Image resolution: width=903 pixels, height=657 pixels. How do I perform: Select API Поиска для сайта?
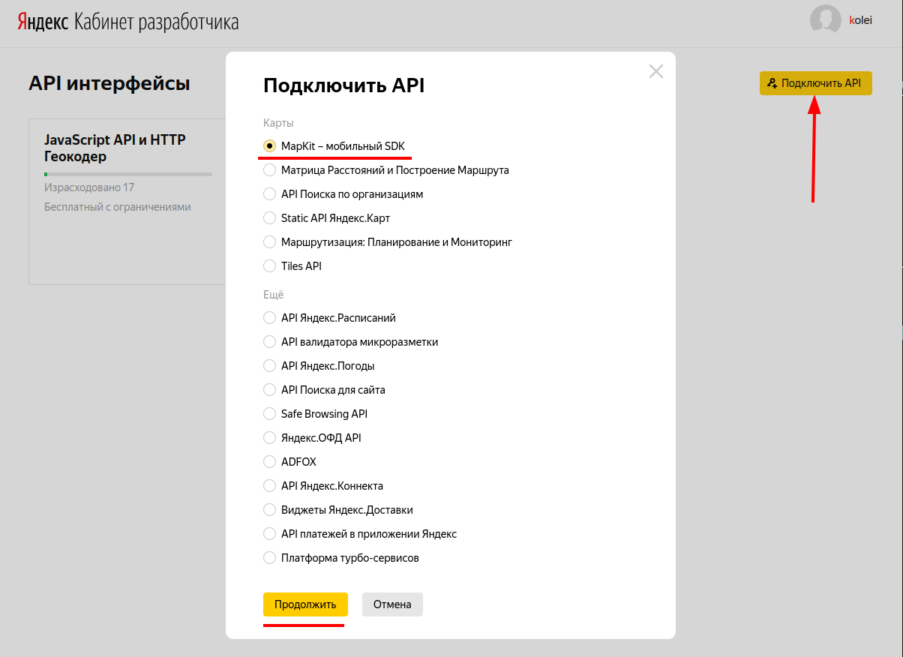click(270, 390)
